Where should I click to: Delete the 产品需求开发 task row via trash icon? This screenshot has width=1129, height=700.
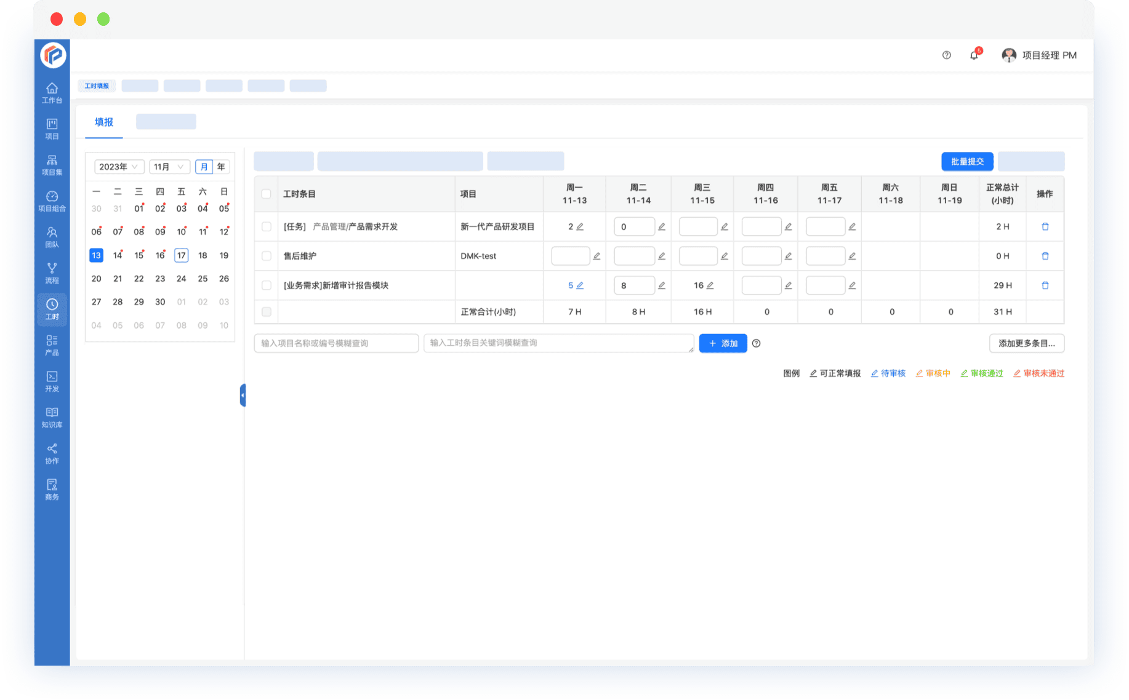tap(1045, 227)
